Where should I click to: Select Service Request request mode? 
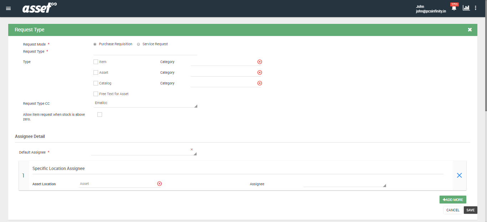coord(138,44)
